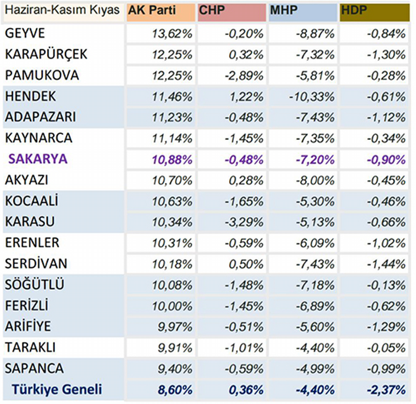Click the SAKARYA row label
The width and height of the screenshot is (416, 404).
[39, 159]
